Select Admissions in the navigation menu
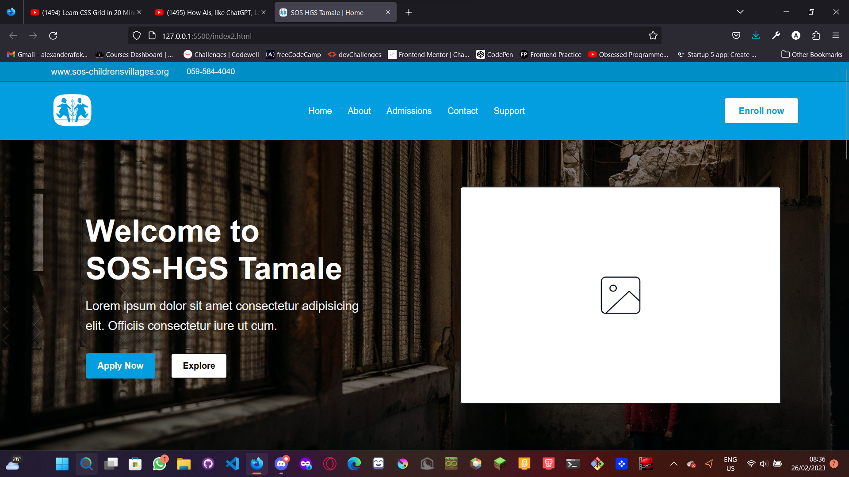This screenshot has height=477, width=849. point(409,111)
